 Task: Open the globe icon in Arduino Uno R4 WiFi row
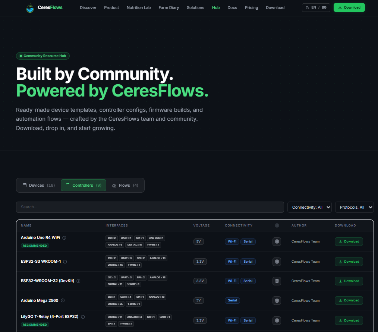point(277,241)
